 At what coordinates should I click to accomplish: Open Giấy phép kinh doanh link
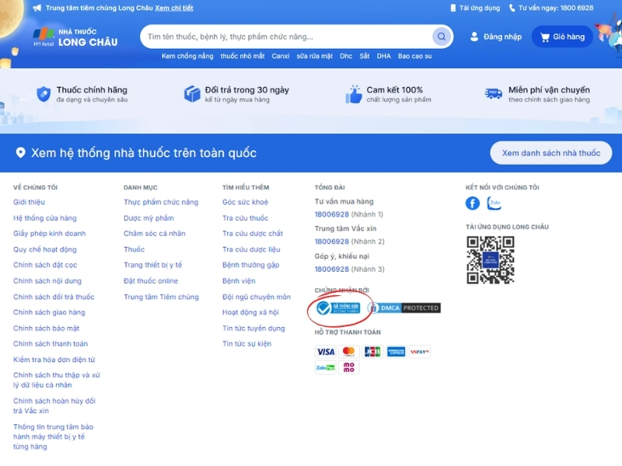(49, 234)
